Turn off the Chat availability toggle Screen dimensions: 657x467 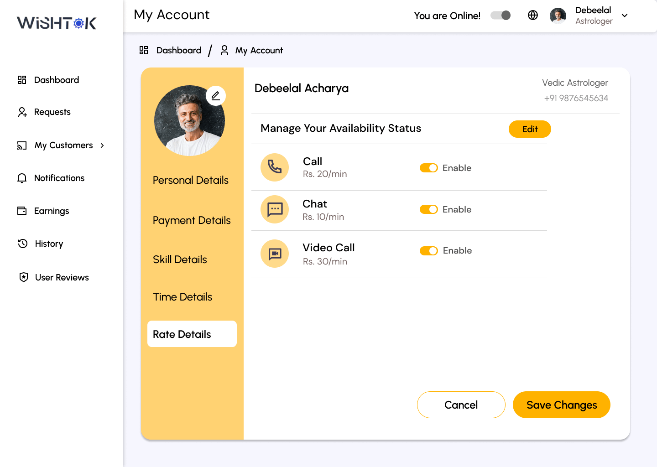point(429,209)
